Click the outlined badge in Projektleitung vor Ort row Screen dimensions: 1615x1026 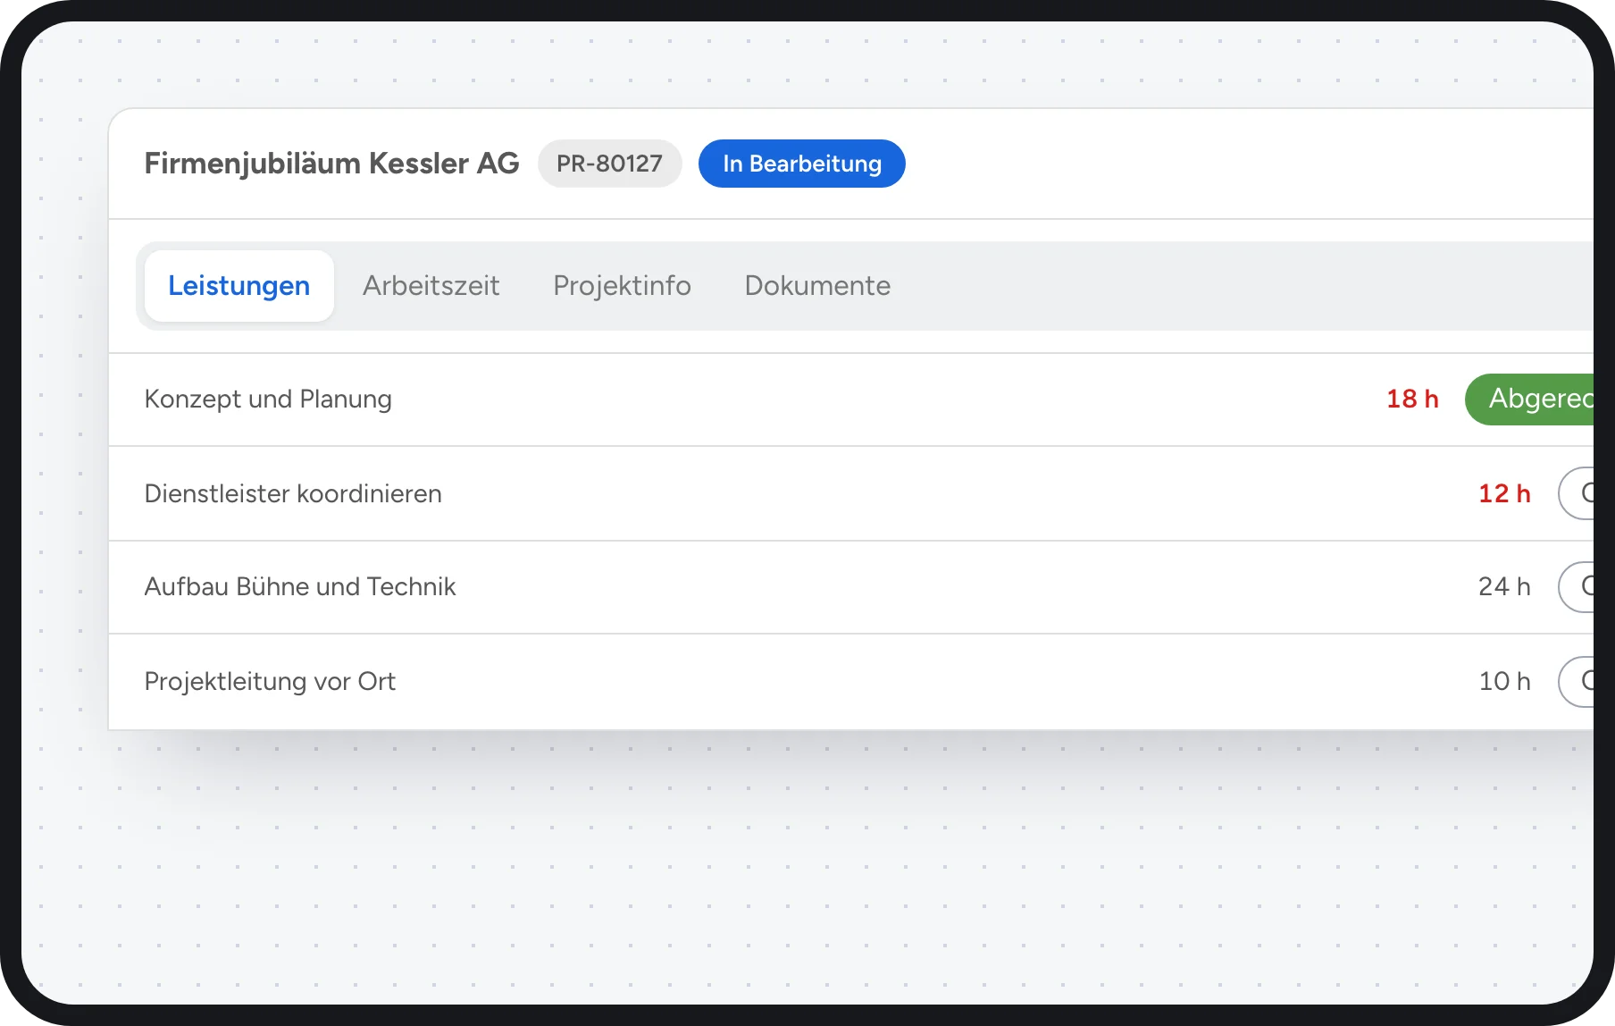click(1577, 681)
